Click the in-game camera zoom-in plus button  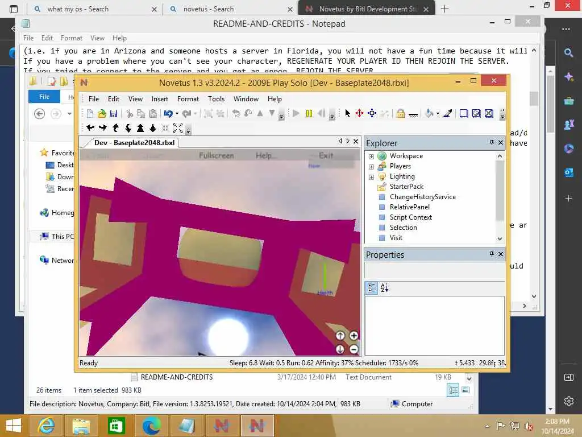coord(354,336)
